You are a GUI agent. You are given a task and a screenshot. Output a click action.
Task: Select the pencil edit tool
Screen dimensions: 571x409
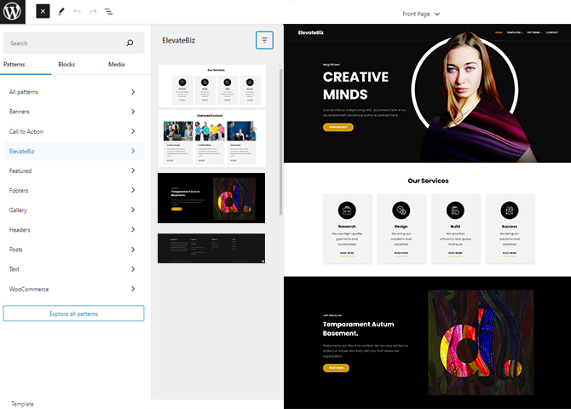coord(61,12)
